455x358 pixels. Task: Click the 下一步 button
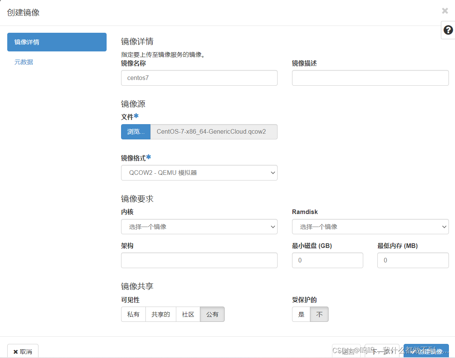pyautogui.click(x=382, y=352)
